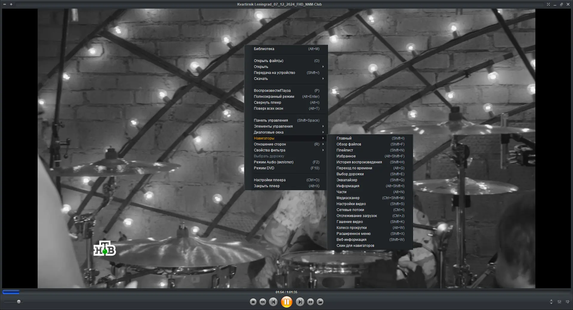Screen dimensions: 573x310
Task: Click the 01:54 / 1:01:35 time display
Action: (x=286, y=292)
